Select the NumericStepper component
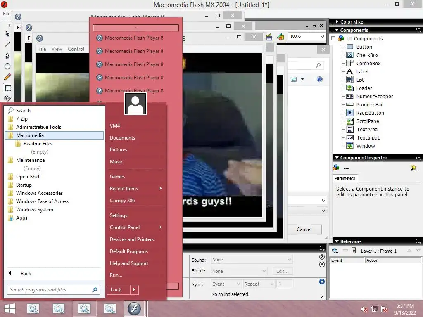Image resolution: width=423 pixels, height=317 pixels. (374, 97)
